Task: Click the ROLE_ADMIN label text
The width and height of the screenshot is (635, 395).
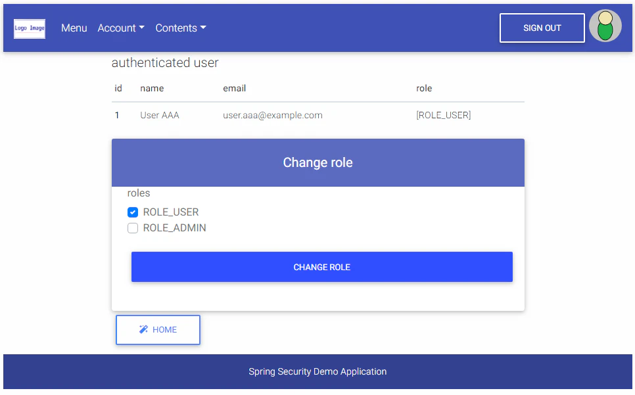Action: tap(175, 228)
